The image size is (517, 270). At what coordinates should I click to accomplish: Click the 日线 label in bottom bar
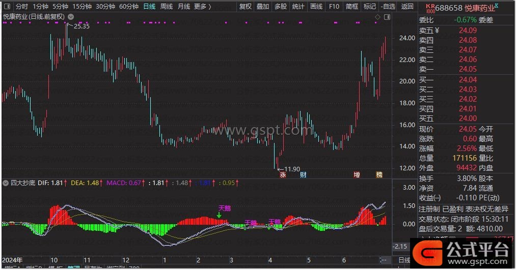pyautogui.click(x=404, y=260)
